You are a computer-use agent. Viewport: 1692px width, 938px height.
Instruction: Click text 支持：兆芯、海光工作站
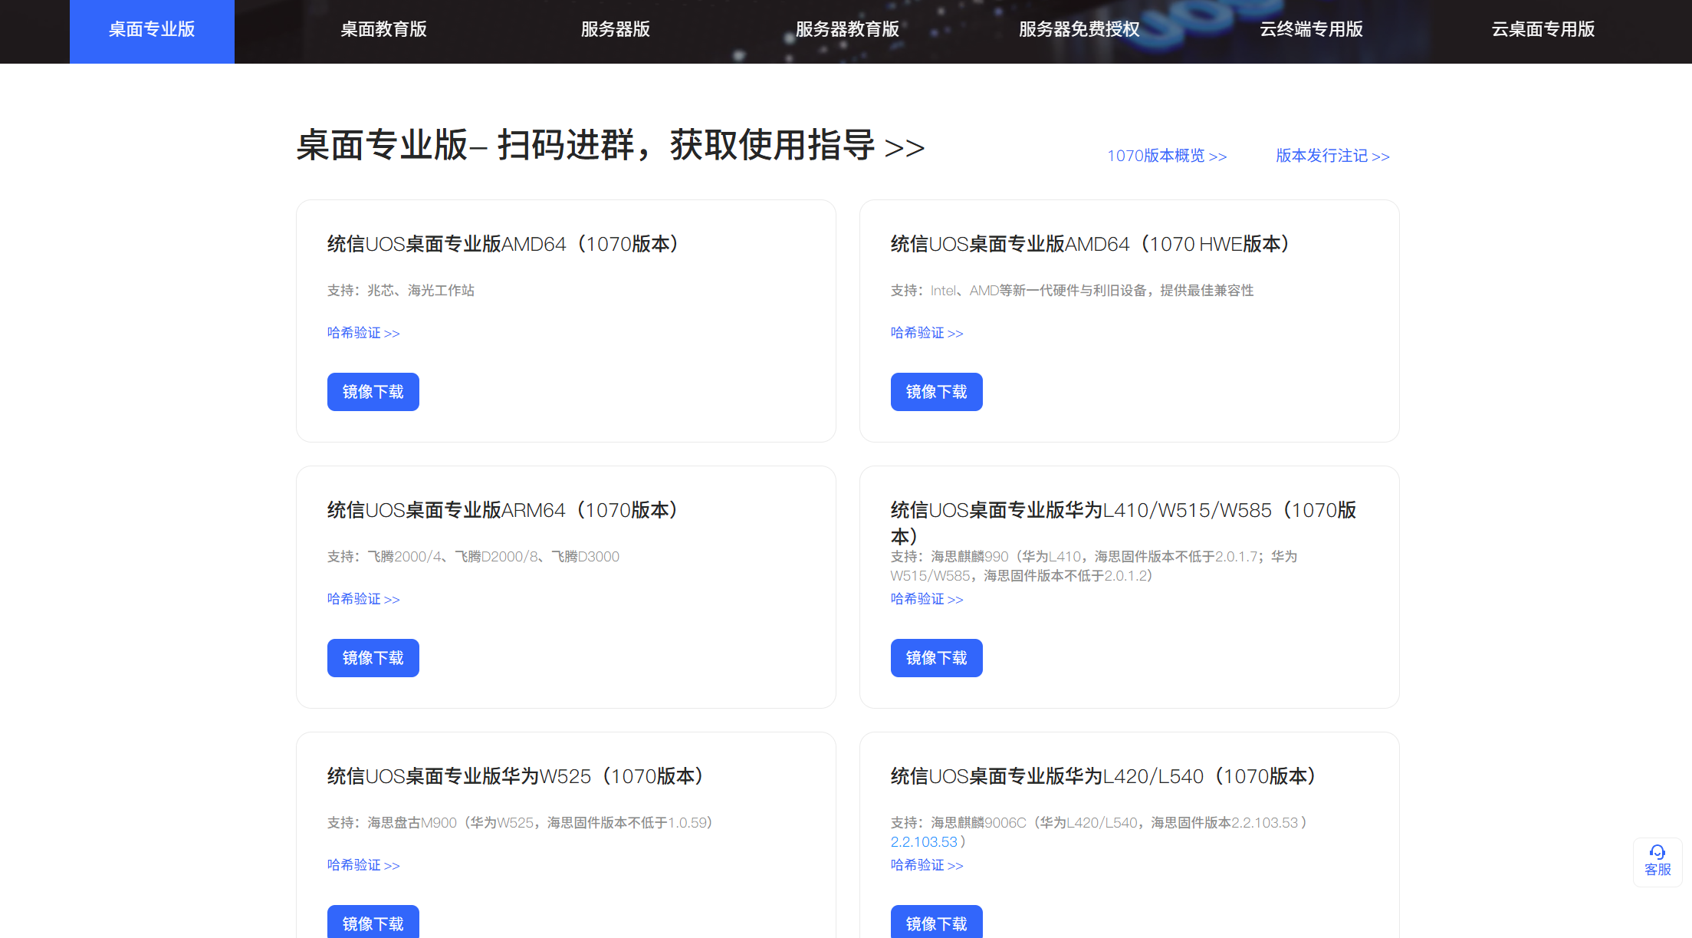pyautogui.click(x=401, y=290)
